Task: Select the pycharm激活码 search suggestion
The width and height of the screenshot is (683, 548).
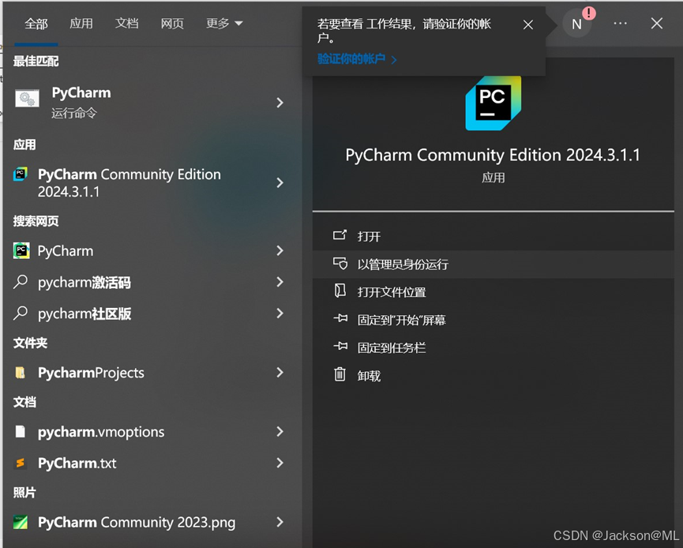Action: coord(152,282)
